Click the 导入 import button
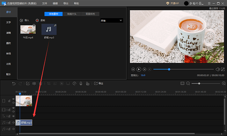Viewport: 227px width, 136px height. pos(24,20)
